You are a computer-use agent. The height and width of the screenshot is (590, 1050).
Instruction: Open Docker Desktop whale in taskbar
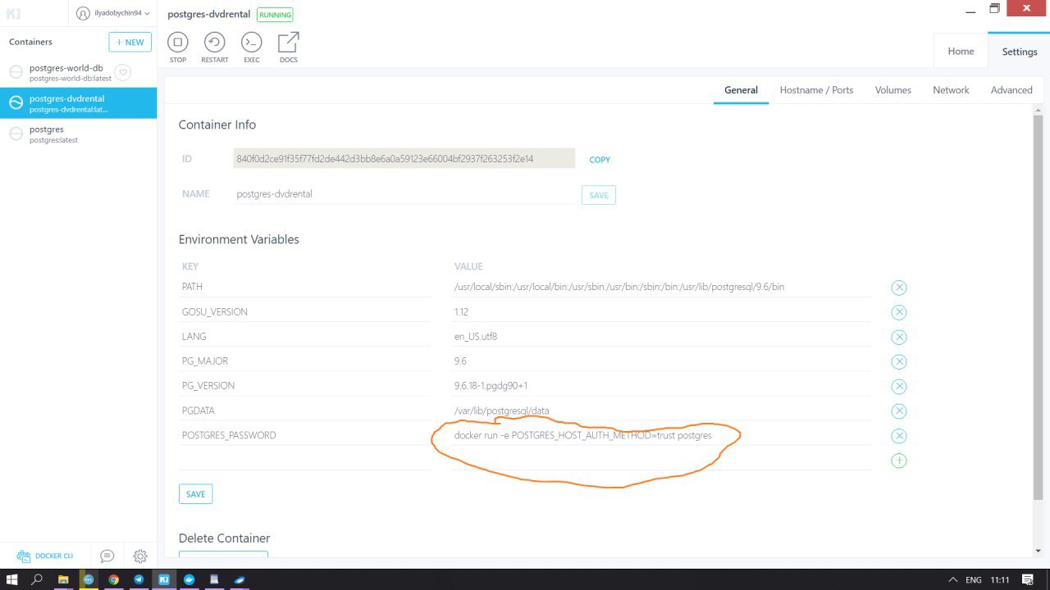[189, 579]
